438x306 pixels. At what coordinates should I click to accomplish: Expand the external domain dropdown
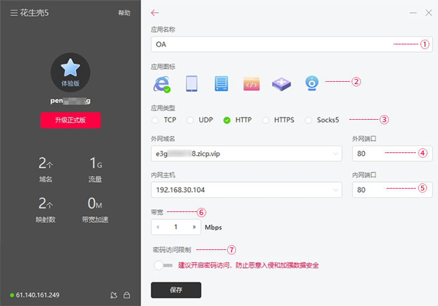[335, 154]
